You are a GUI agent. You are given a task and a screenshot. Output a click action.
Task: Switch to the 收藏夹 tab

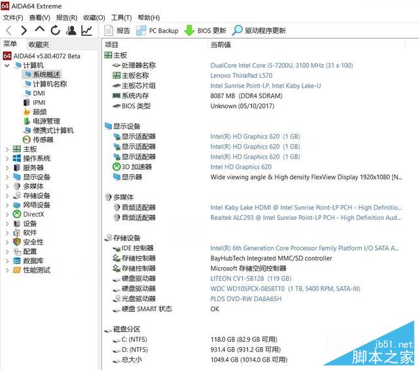pos(39,45)
